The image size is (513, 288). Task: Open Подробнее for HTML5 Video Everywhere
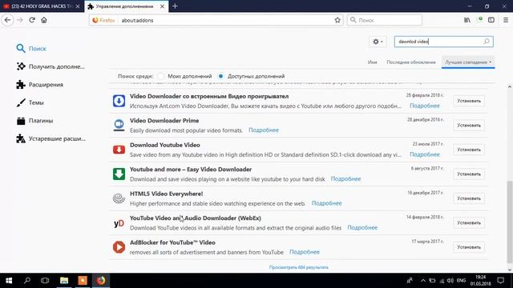(326, 203)
